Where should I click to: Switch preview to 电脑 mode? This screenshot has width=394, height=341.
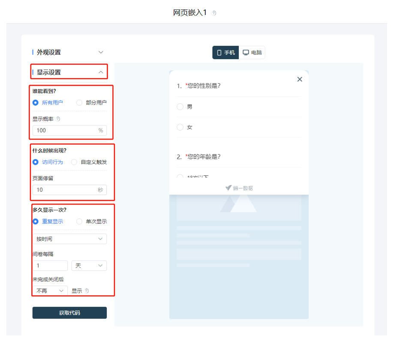coord(252,52)
